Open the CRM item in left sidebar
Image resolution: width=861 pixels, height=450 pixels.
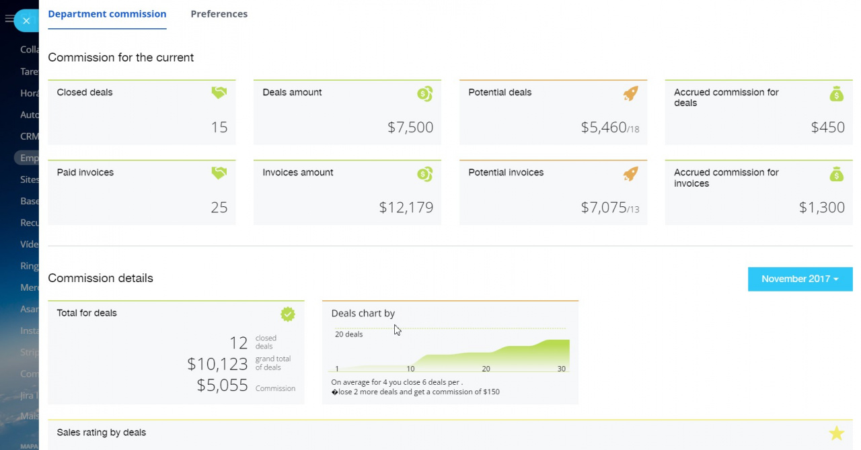29,136
